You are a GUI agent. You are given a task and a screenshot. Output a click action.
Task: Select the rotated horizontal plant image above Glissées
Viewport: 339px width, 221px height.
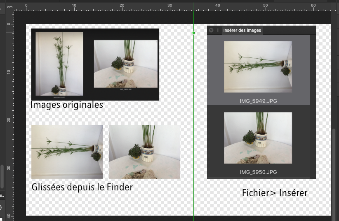click(67, 152)
